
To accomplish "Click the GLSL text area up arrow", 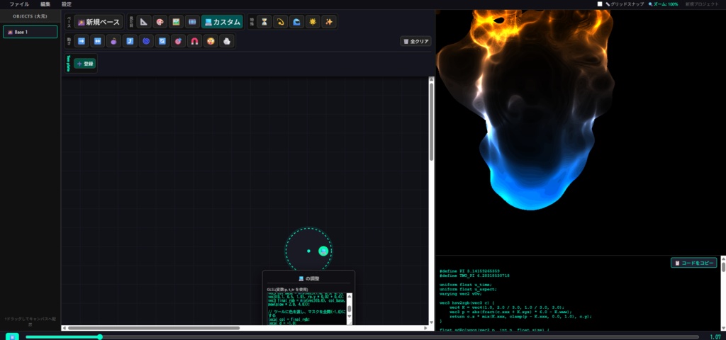I will point(350,295).
